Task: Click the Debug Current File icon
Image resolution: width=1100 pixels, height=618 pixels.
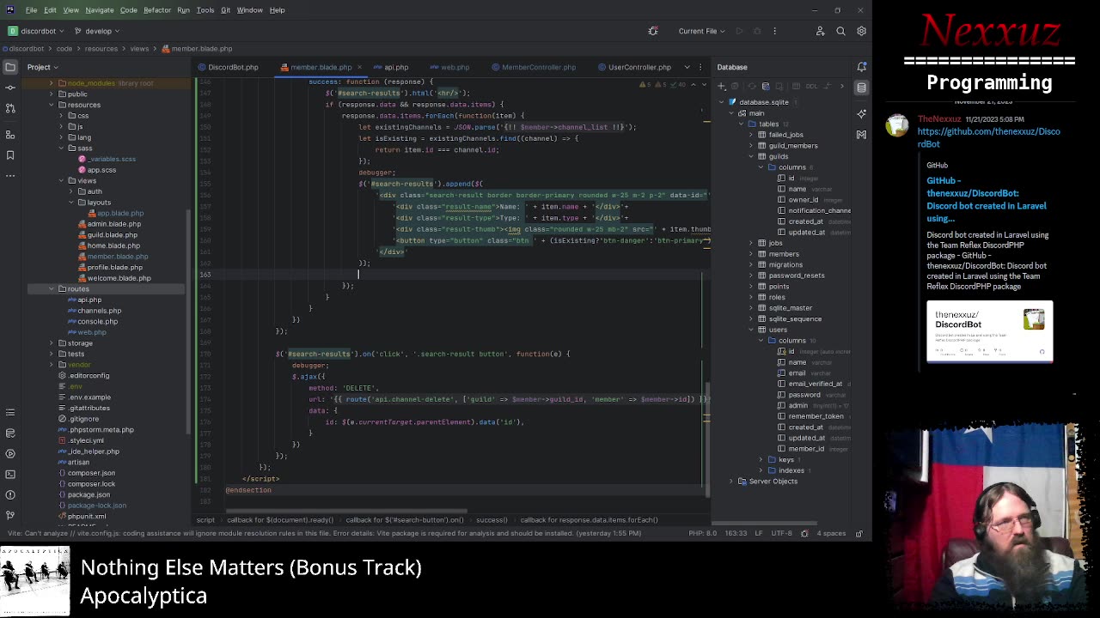Action: [757, 31]
